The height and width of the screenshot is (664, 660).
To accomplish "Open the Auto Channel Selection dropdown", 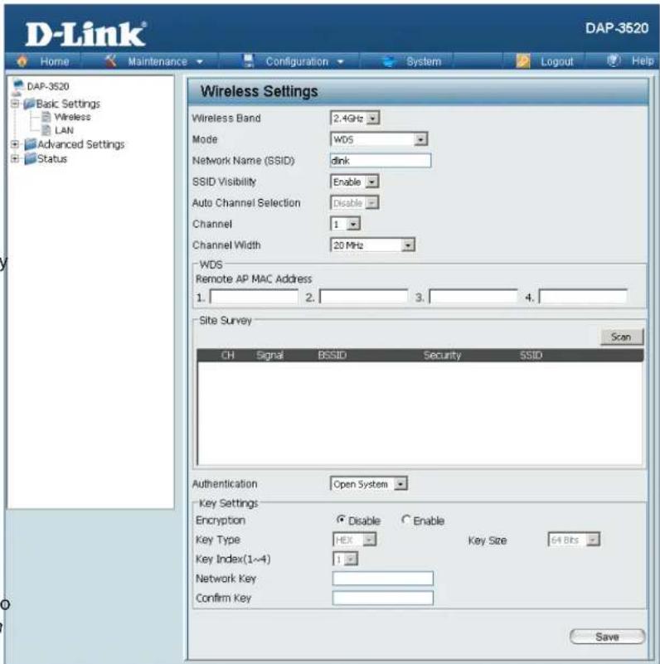I will (355, 203).
